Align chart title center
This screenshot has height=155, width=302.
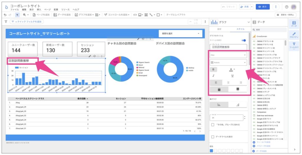tap(229, 82)
